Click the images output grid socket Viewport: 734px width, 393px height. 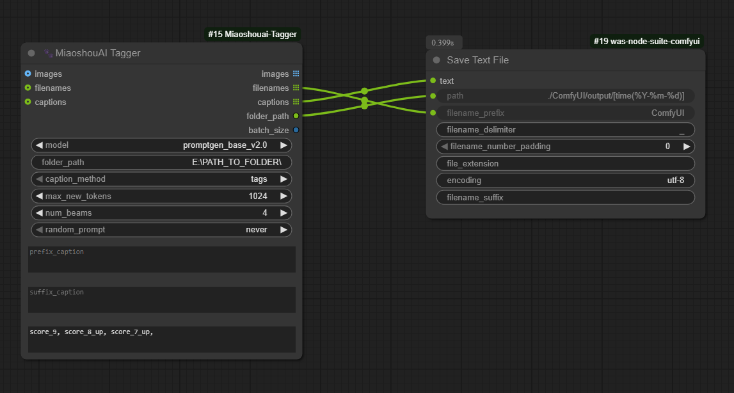click(296, 74)
